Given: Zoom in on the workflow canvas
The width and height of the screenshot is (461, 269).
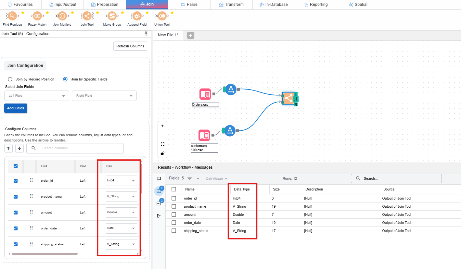Looking at the screenshot, I should pyautogui.click(x=162, y=126).
